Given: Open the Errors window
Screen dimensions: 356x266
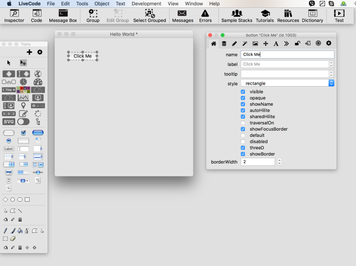Looking at the screenshot, I should click(205, 16).
